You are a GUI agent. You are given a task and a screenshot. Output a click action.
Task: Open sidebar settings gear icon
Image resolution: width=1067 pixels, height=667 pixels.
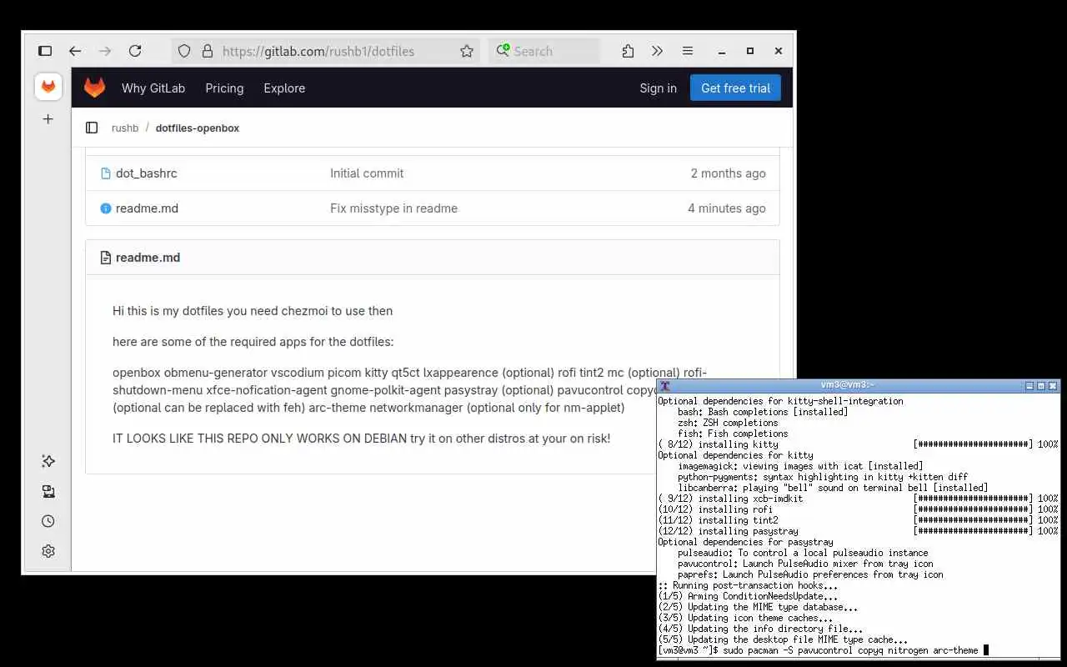click(x=48, y=551)
